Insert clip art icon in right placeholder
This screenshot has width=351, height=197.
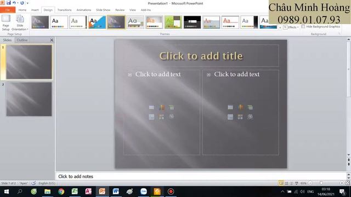240,117
